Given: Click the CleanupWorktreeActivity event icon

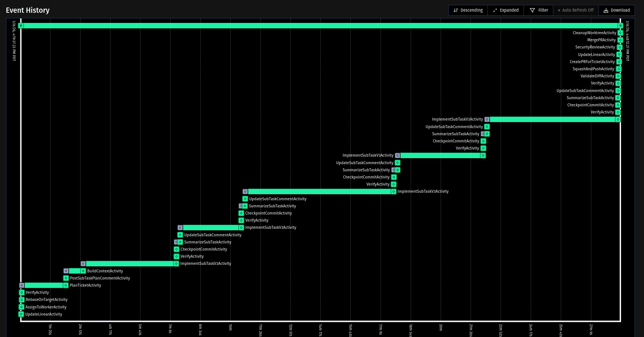Looking at the screenshot, I should point(620,33).
